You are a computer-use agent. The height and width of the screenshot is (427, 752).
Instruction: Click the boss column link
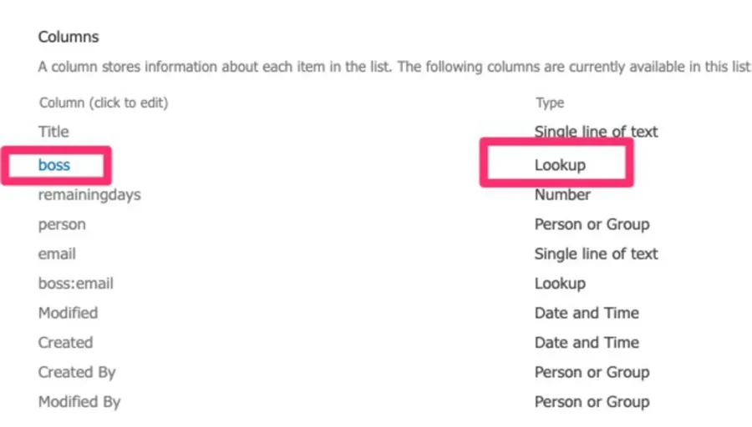54,165
